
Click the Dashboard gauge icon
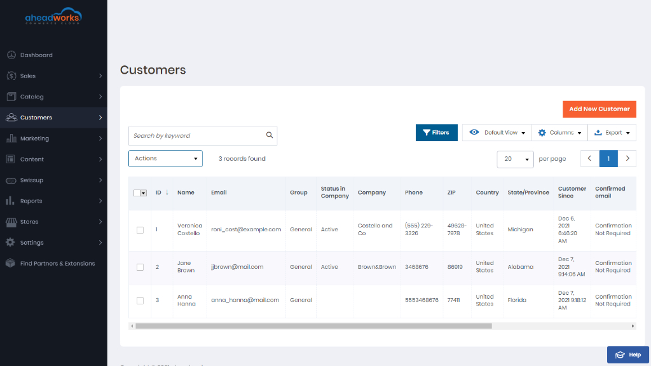tap(11, 55)
